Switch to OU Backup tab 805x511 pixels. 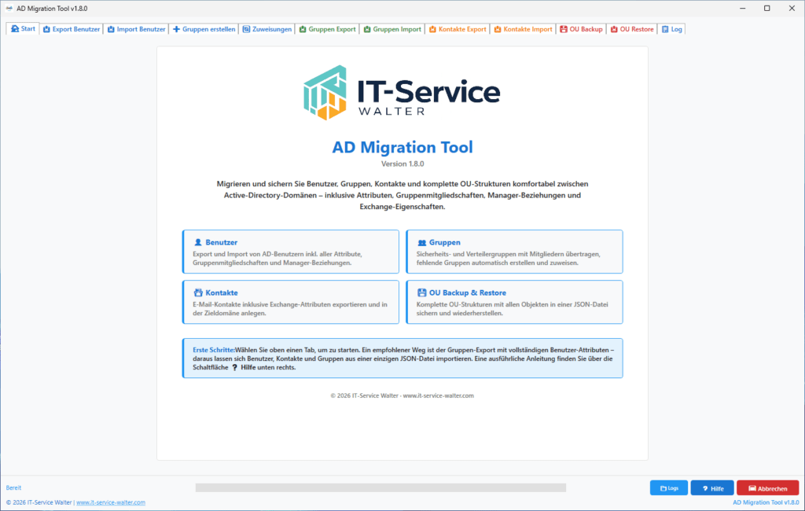(581, 29)
